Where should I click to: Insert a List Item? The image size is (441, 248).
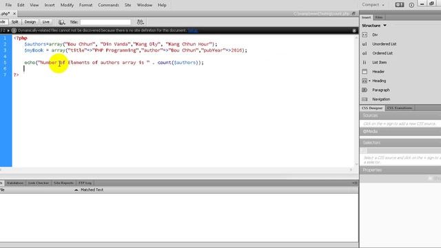(x=379, y=63)
